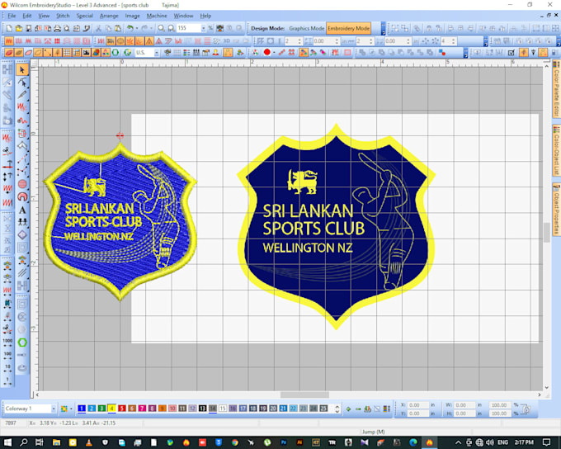Toggle the Show Grid icon

click(67, 53)
